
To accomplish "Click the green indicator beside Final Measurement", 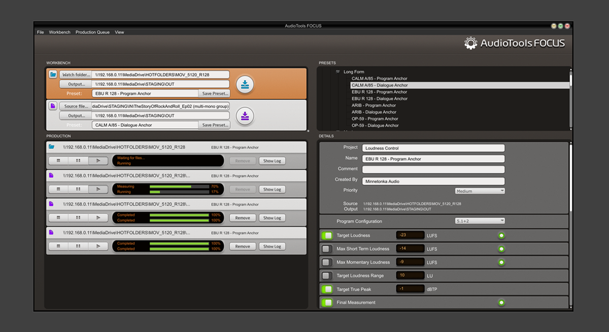I will tap(501, 303).
